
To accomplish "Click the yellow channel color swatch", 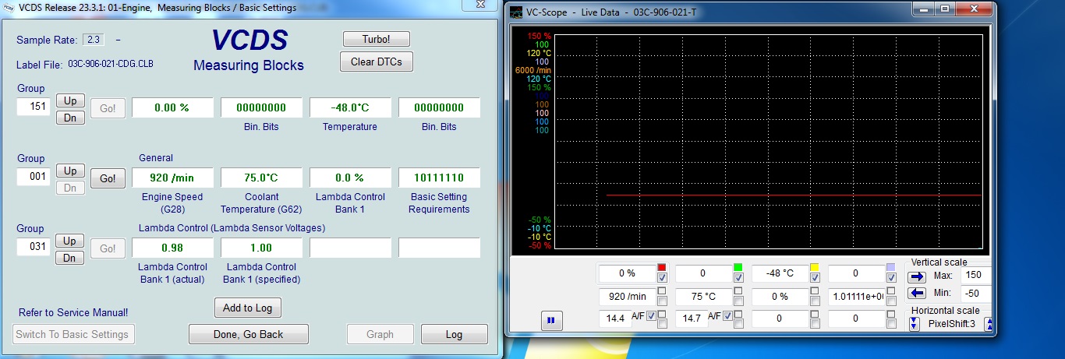I will pos(815,267).
